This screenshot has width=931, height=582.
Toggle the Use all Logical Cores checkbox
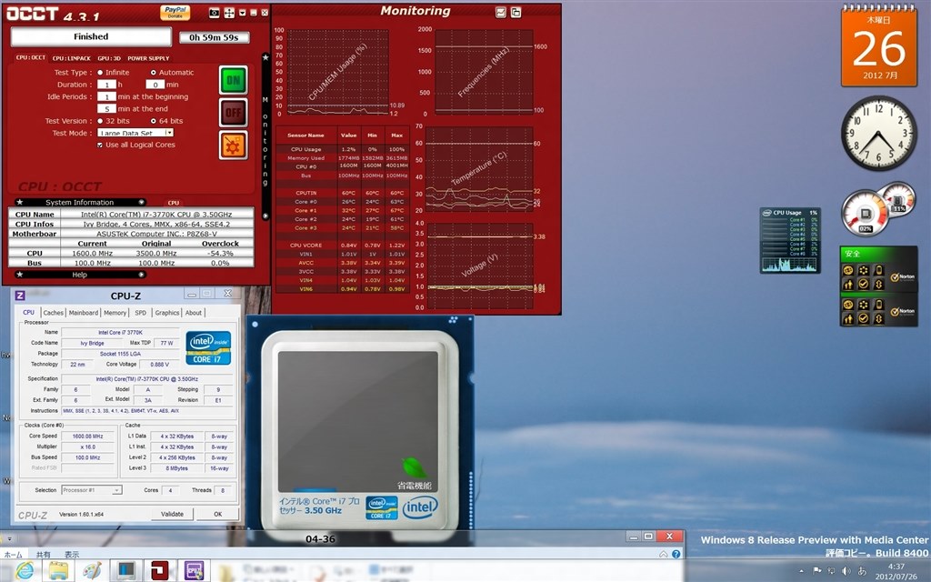(100, 145)
